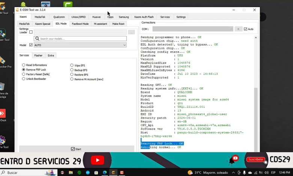Toggle the Auto COM port checkbox
The height and width of the screenshot is (176, 293).
click(x=246, y=29)
